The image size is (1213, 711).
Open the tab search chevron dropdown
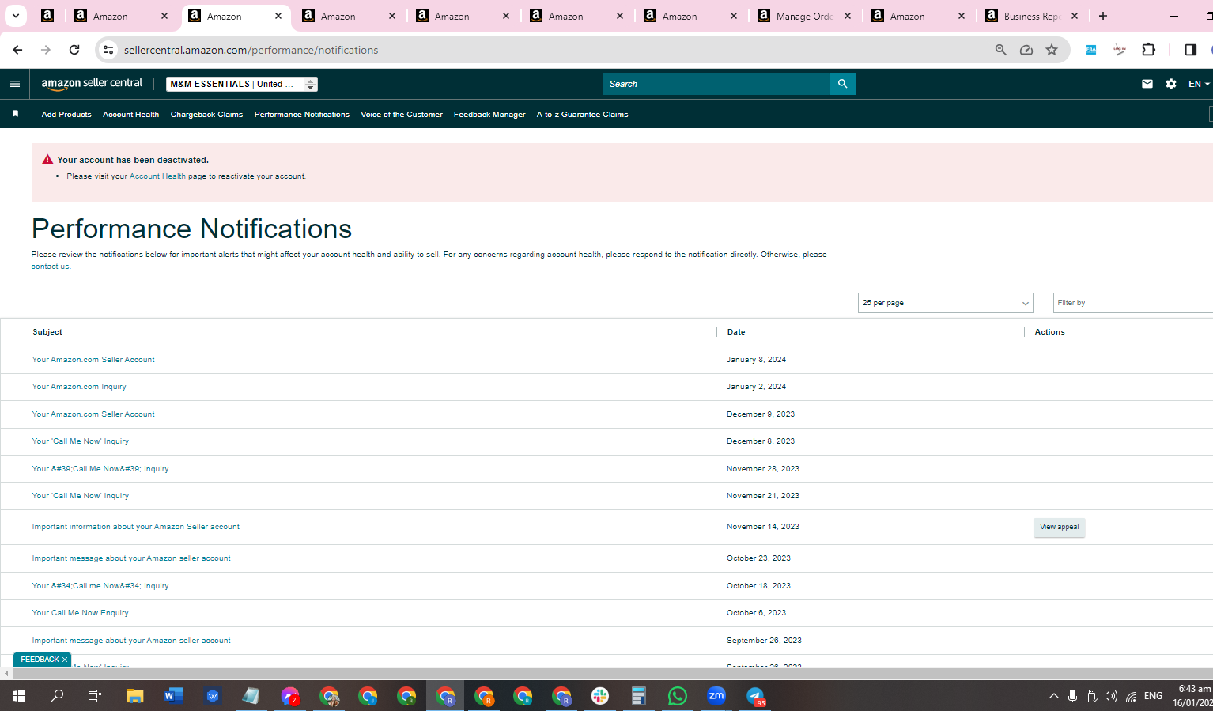point(15,16)
